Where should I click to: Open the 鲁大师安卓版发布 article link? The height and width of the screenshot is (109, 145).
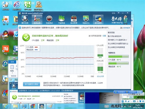pyautogui.click(x=115, y=36)
